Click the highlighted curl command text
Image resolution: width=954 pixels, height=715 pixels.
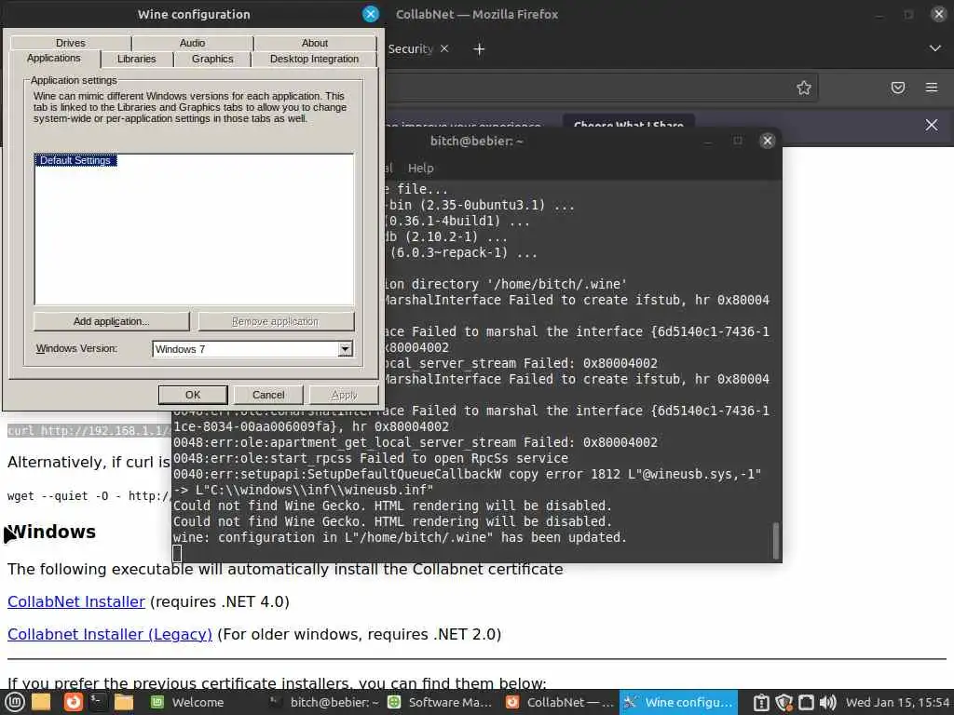click(x=89, y=430)
